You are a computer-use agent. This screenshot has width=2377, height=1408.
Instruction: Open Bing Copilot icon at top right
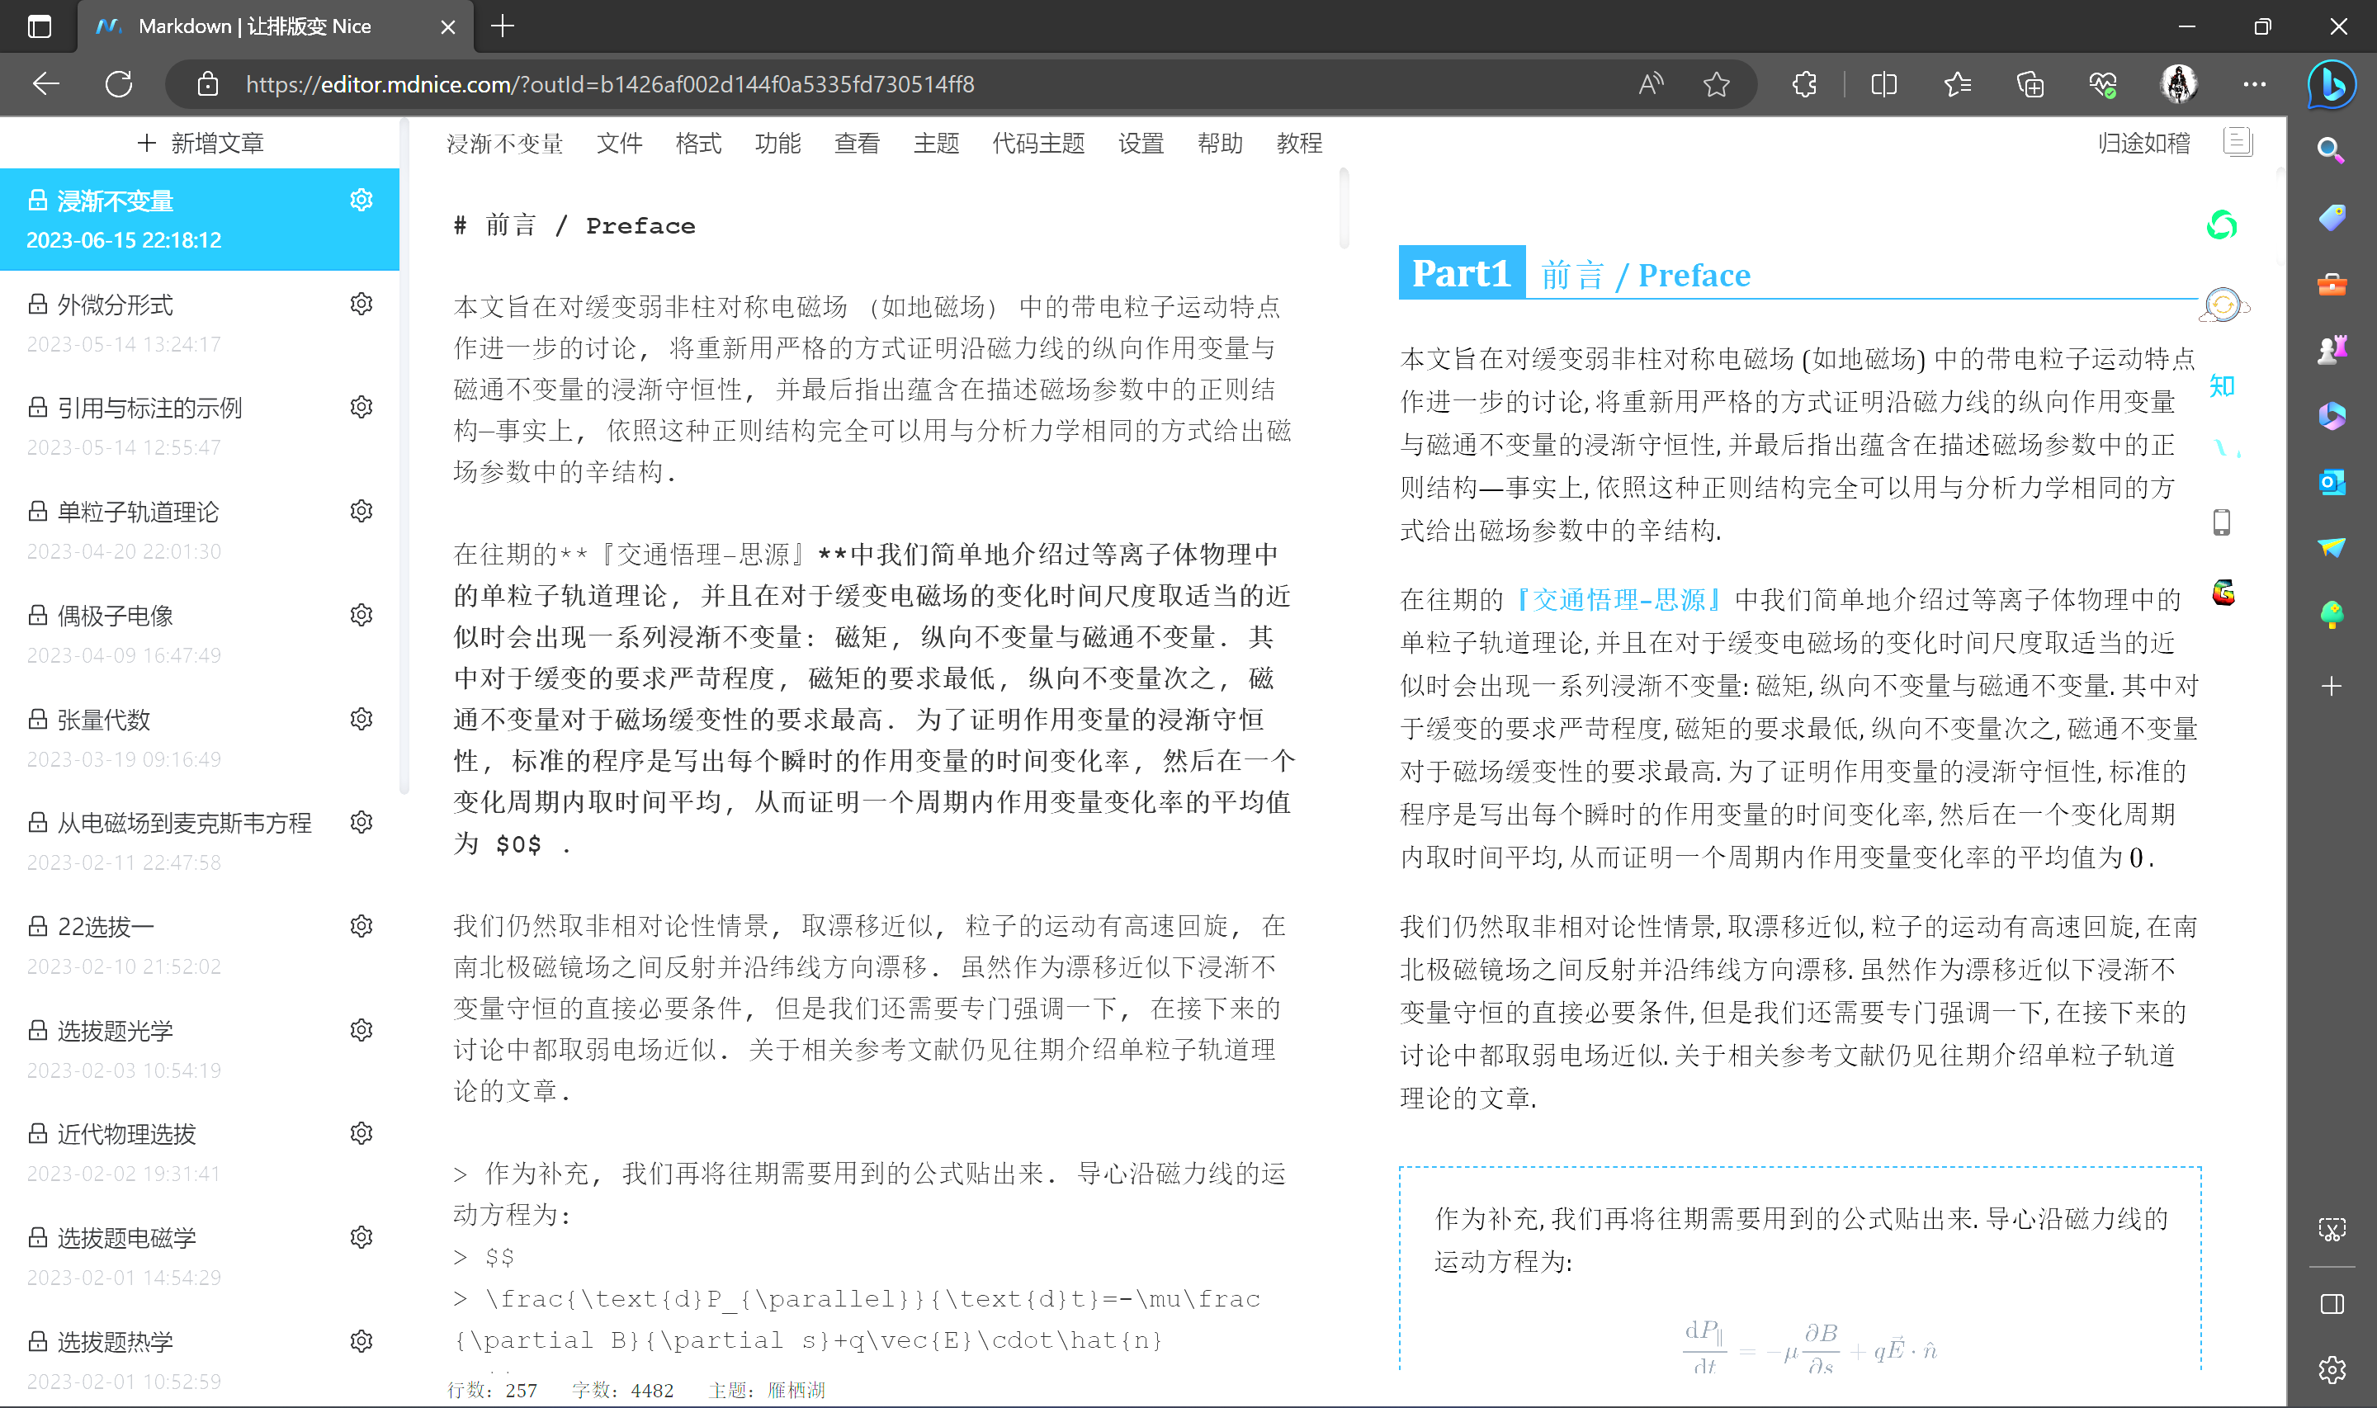[x=2332, y=84]
